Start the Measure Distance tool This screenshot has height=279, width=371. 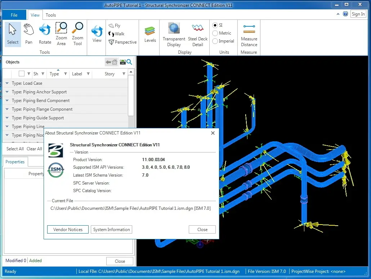pyautogui.click(x=249, y=35)
